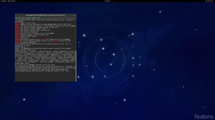Click the power icon in the top bar

pyautogui.click(x=211, y=1)
